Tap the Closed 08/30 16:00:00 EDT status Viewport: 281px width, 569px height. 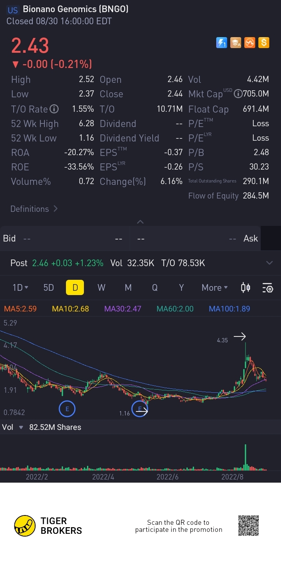click(x=59, y=21)
